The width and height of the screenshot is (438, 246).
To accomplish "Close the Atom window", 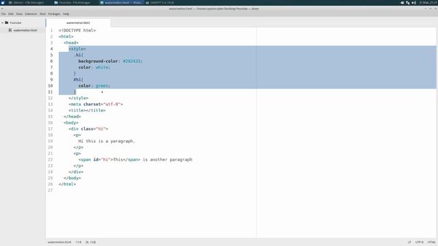I will coord(435,9).
